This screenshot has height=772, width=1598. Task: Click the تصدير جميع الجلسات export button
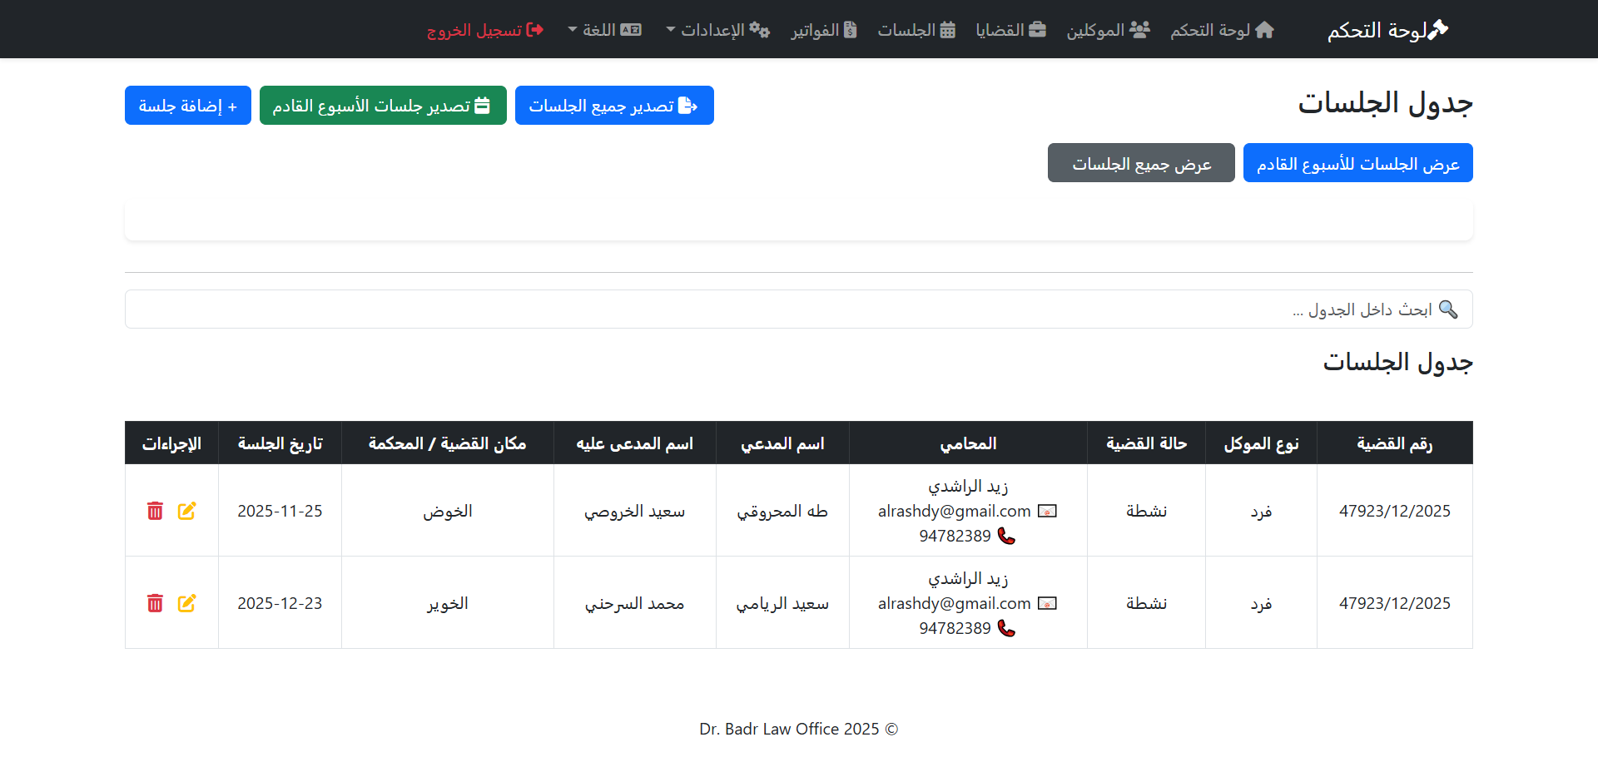click(x=614, y=105)
